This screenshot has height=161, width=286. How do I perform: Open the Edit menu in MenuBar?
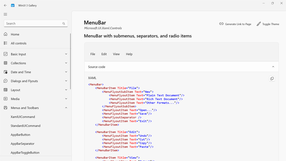click(x=104, y=54)
